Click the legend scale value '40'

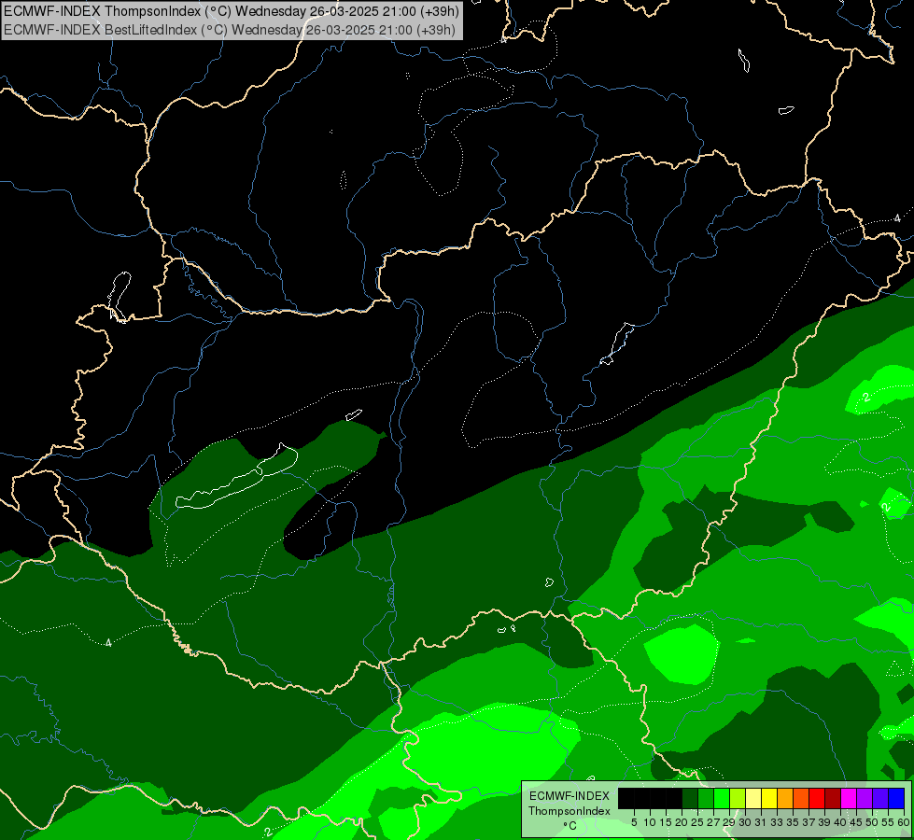[x=840, y=822]
